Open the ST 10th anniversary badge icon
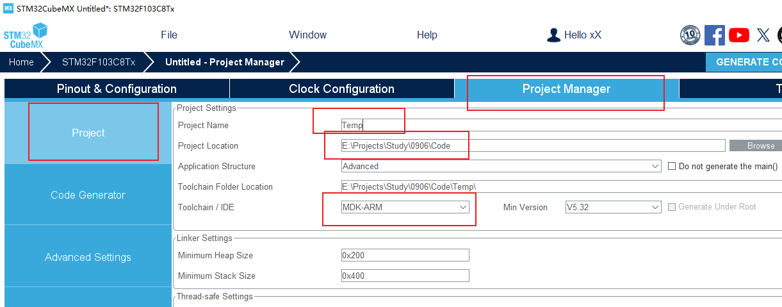Screen dimensions: 782x307 pos(690,35)
